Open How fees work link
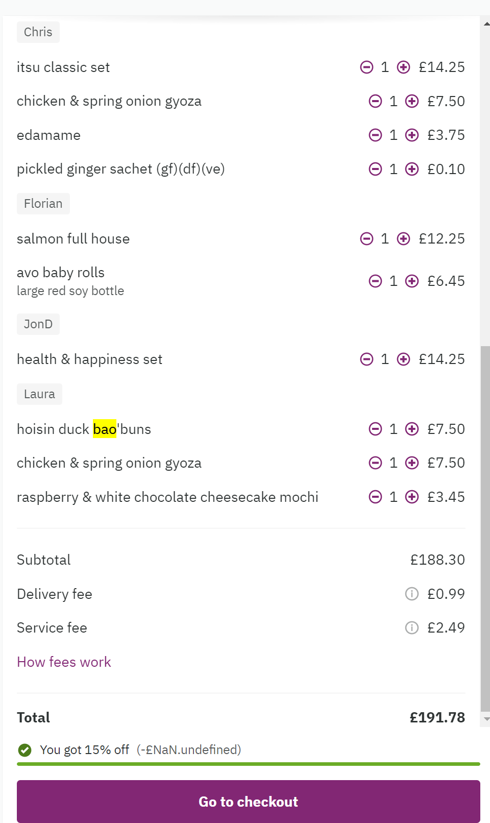Viewport: 490px width, 823px height. (x=64, y=662)
